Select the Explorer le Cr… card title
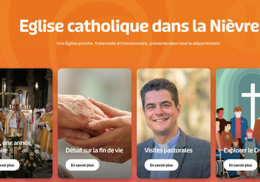Viewport: 260px width, 182px height. [x=242, y=150]
